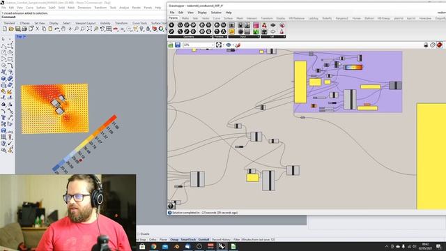
Task: Toggle Planar in Rhino status bar
Action: click(163, 240)
